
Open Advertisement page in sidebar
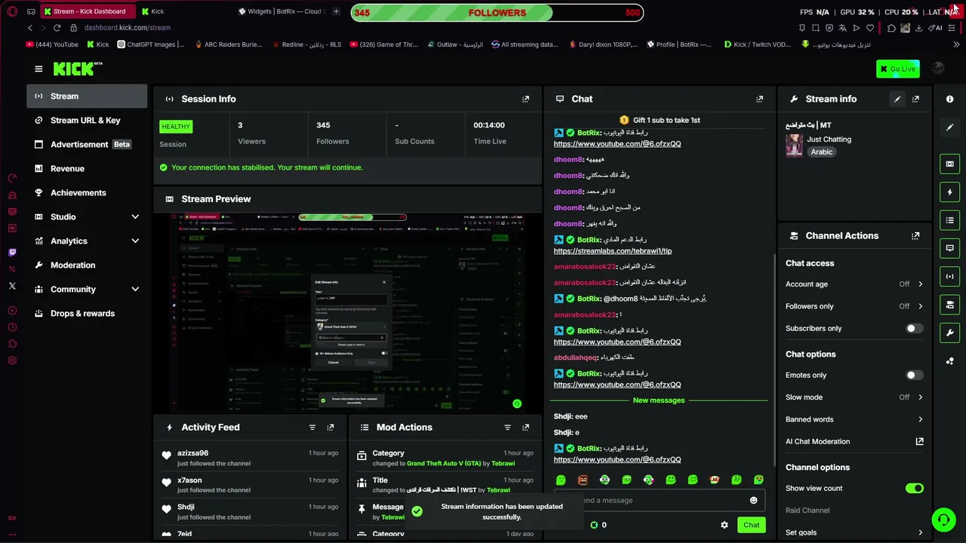coord(87,145)
